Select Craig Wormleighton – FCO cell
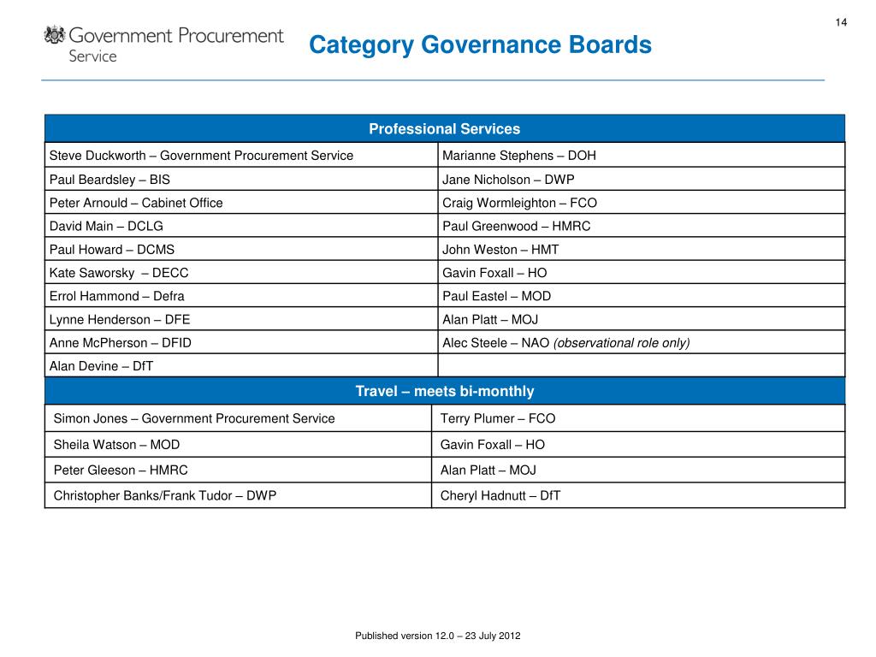The height and width of the screenshot is (657, 876). click(642, 202)
